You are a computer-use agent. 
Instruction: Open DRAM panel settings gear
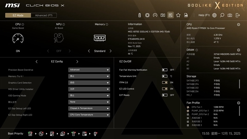[x=238, y=50]
